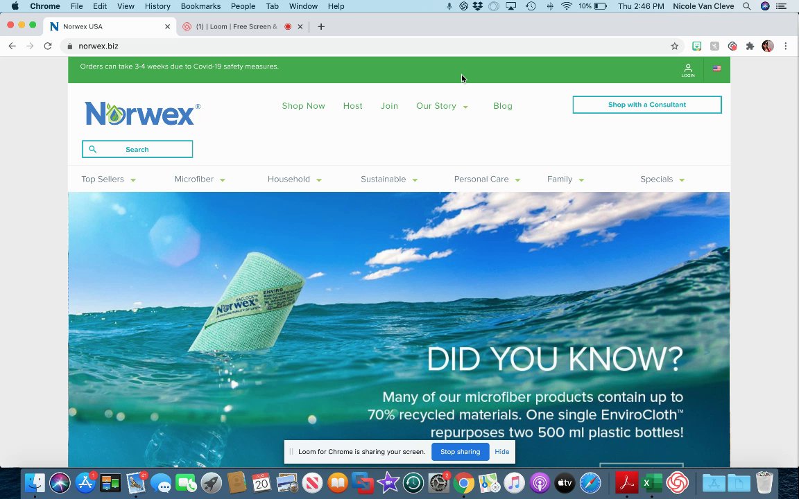Open the People menu
Image resolution: width=799 pixels, height=499 pixels.
(x=243, y=6)
